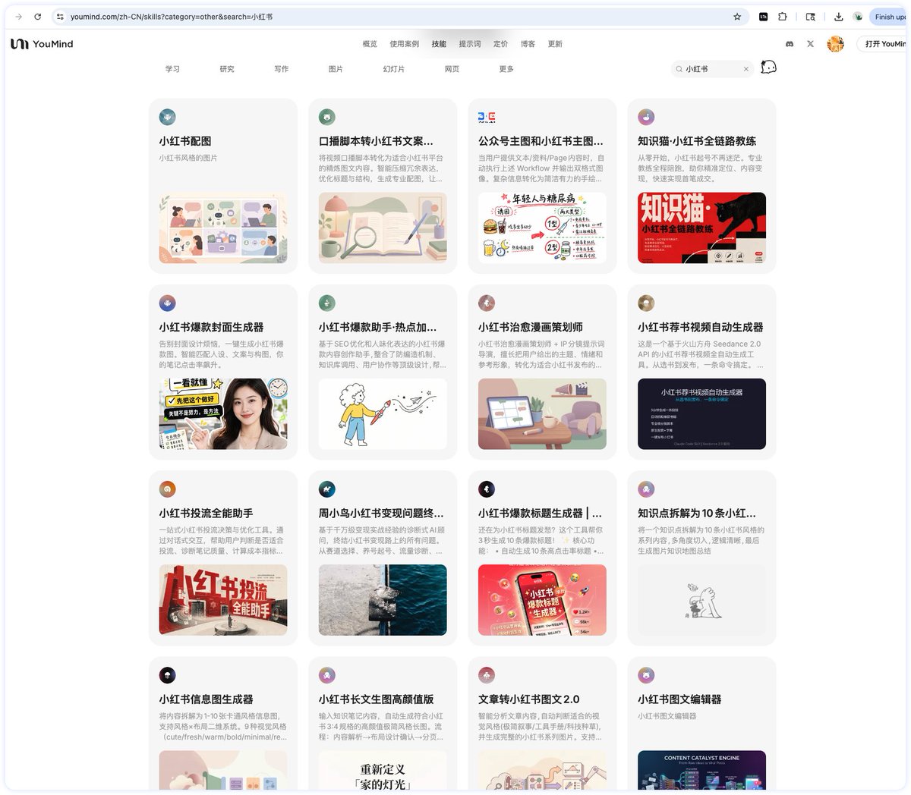Click the 打开 YouMind button
The width and height of the screenshot is (911, 795).
pyautogui.click(x=884, y=44)
